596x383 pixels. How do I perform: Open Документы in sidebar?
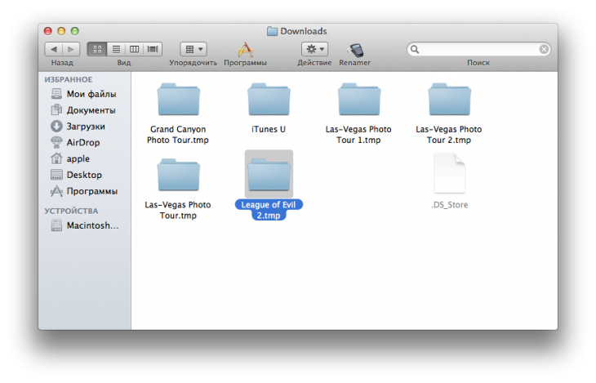coord(84,110)
